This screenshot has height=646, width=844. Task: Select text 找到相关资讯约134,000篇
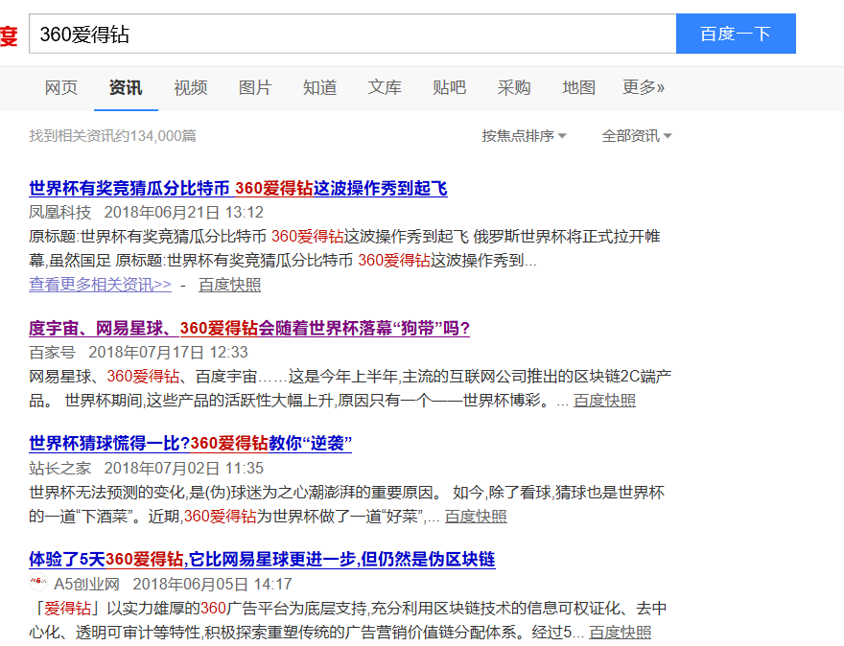point(112,135)
